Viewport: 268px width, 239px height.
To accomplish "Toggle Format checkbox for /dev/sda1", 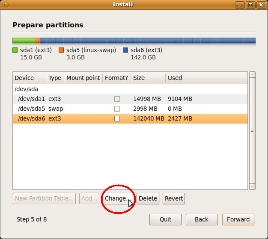I will coord(117,99).
